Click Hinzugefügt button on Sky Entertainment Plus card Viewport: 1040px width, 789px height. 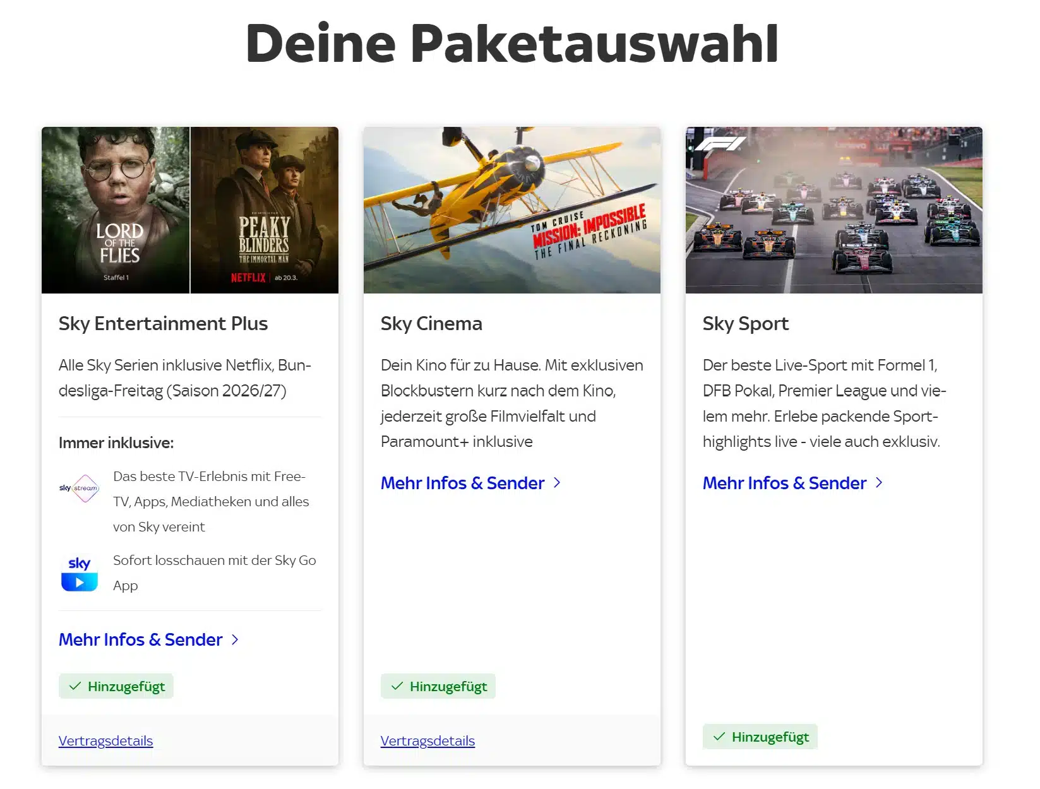tap(116, 686)
